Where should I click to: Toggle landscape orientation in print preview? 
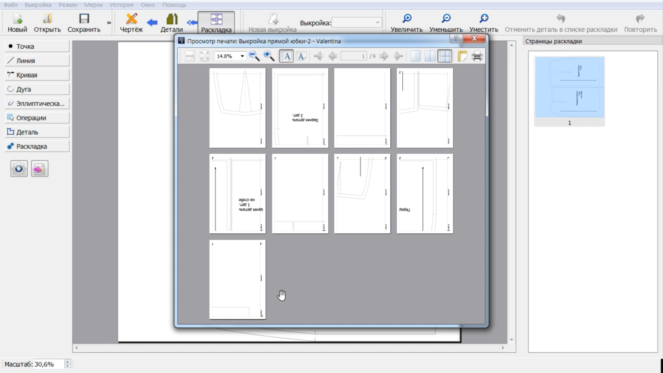pos(301,56)
